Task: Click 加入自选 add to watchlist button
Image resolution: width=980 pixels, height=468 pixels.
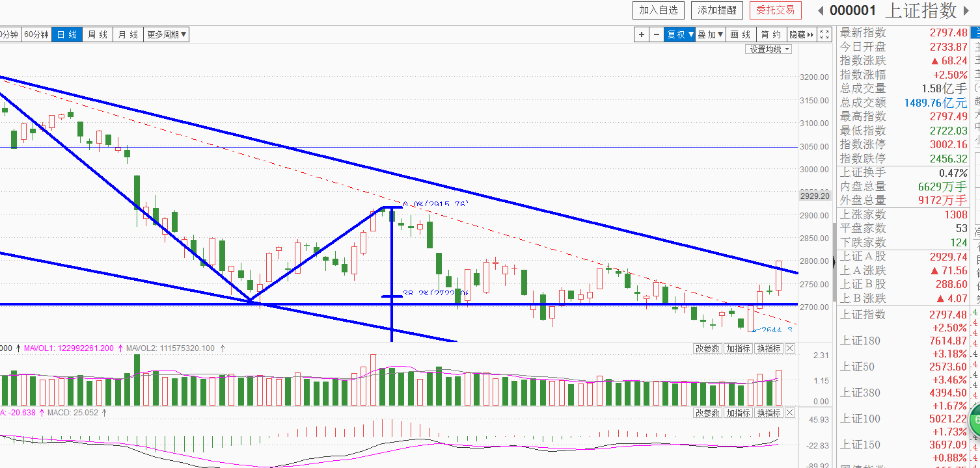Action: (659, 10)
